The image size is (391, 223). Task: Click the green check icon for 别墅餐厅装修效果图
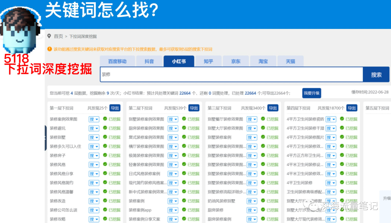[263, 119]
